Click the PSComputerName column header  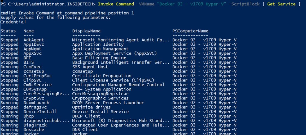pyautogui.click(x=190, y=31)
